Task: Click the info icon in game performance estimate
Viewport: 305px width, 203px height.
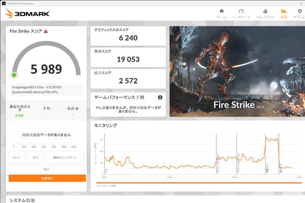Action: click(x=160, y=97)
